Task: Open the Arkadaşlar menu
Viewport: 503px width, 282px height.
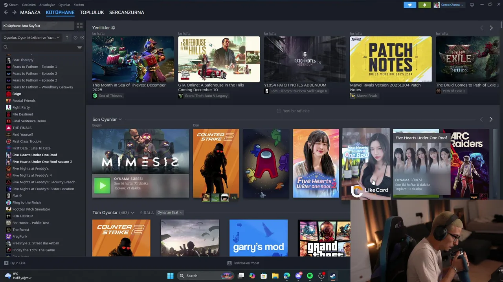Action: point(47,5)
